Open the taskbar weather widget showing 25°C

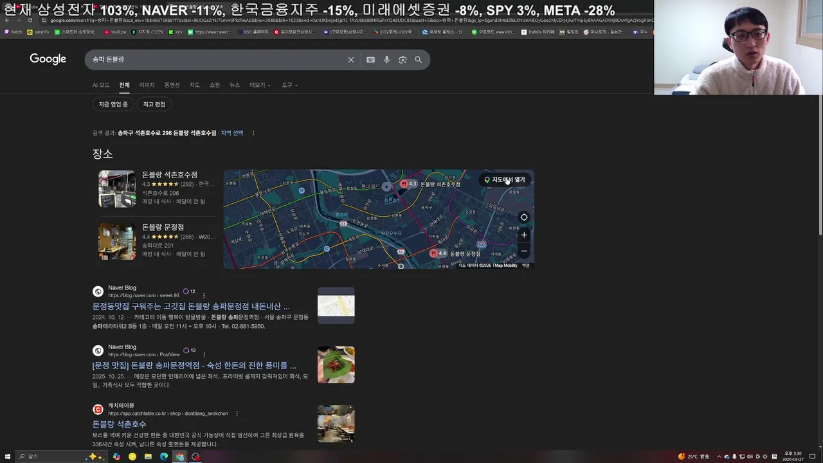click(x=693, y=457)
